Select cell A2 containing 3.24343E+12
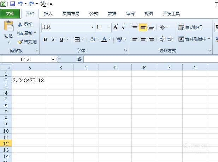218x162 pixels. [30, 80]
